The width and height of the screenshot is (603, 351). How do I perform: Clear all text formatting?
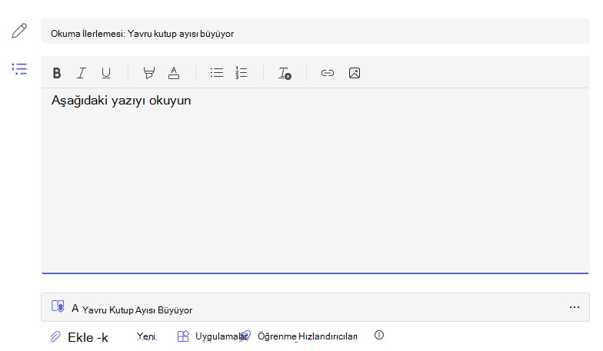285,73
